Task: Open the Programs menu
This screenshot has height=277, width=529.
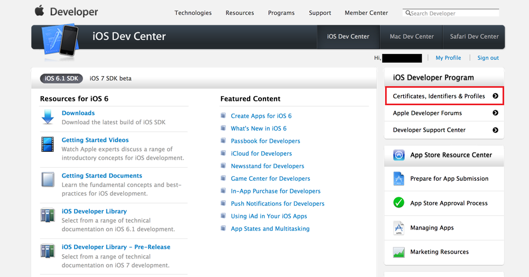Action: point(281,13)
